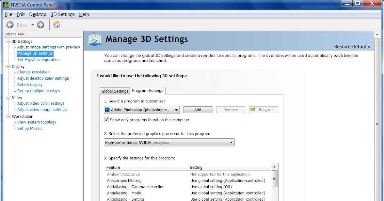The height and width of the screenshot is (201, 384).
Task: Collapse the Workstation tree node
Action: tap(8, 116)
